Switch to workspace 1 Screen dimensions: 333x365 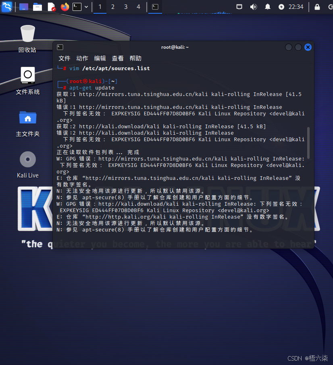[x=100, y=7]
